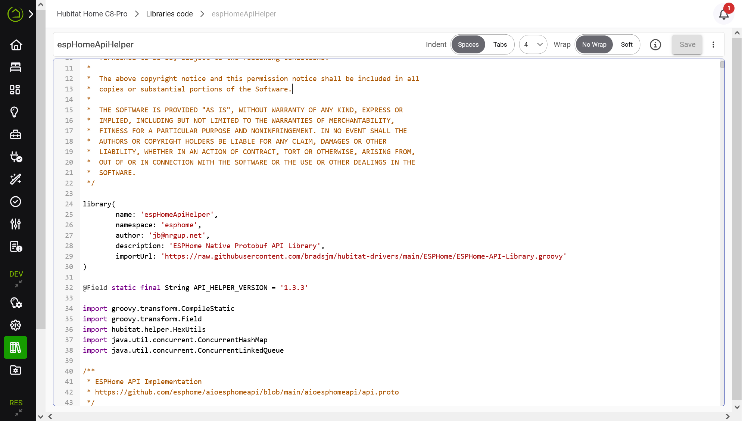Click the Logs document icon
742x421 pixels.
pyautogui.click(x=16, y=246)
